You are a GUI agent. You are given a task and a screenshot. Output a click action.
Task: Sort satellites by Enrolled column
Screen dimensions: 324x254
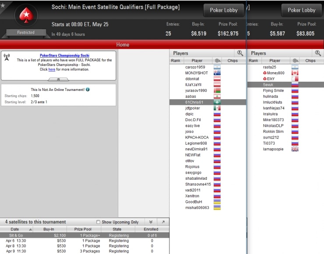151,229
